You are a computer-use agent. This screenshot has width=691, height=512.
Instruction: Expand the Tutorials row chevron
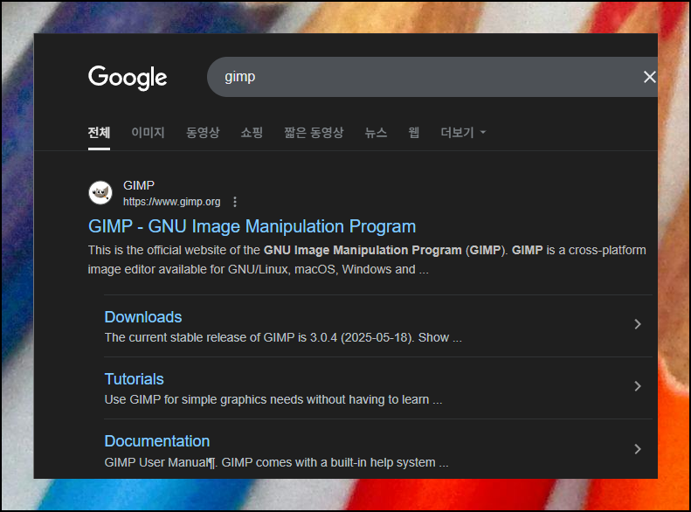pos(637,386)
